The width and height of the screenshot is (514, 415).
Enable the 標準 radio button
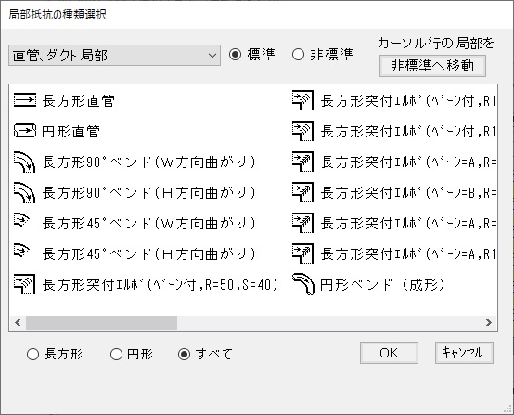tap(236, 55)
